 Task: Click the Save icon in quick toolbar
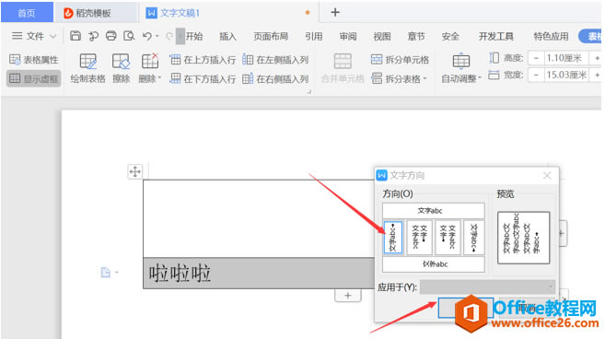tap(76, 36)
